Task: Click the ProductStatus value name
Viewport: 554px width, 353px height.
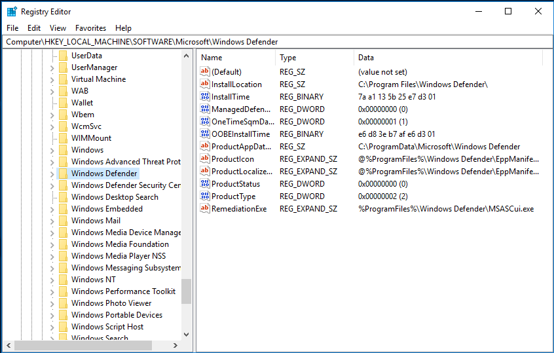Action: coord(236,184)
